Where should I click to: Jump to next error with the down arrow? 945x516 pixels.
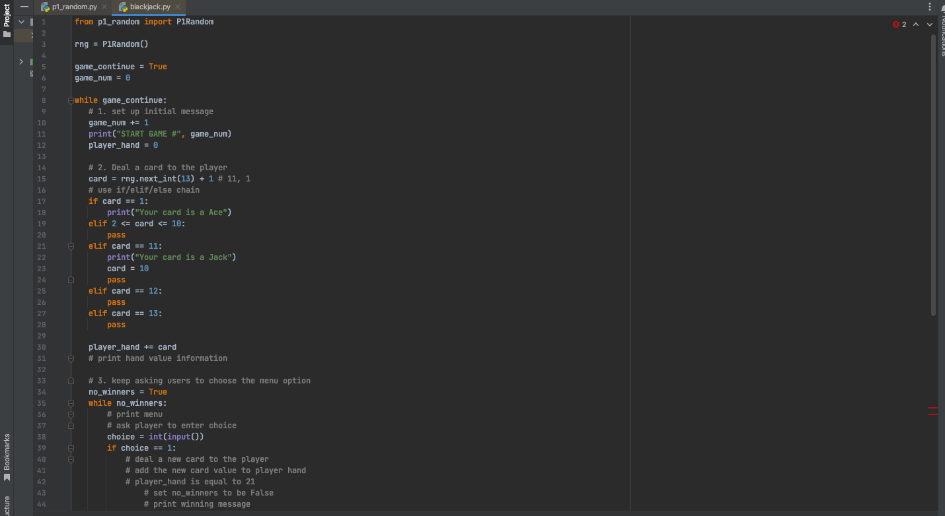[930, 24]
